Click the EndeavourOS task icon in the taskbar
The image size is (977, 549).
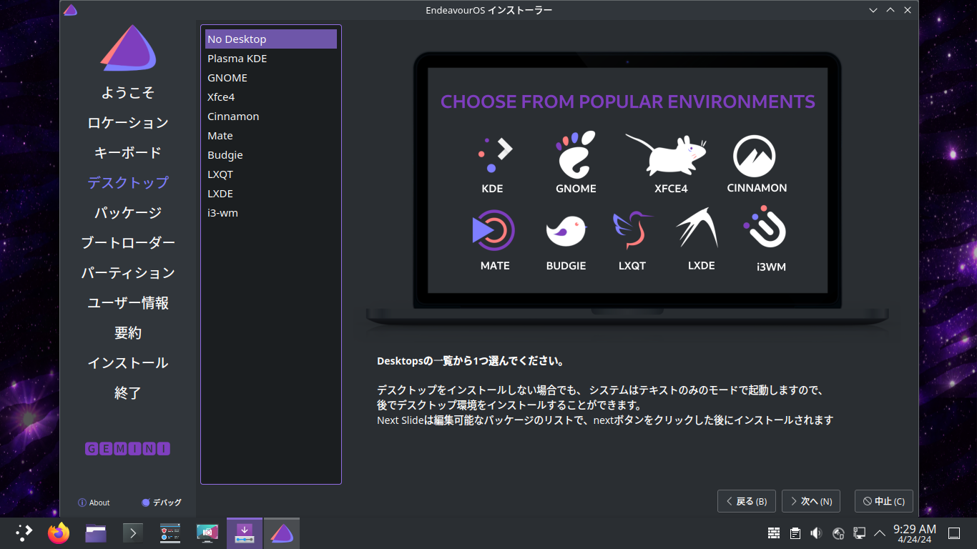(282, 533)
